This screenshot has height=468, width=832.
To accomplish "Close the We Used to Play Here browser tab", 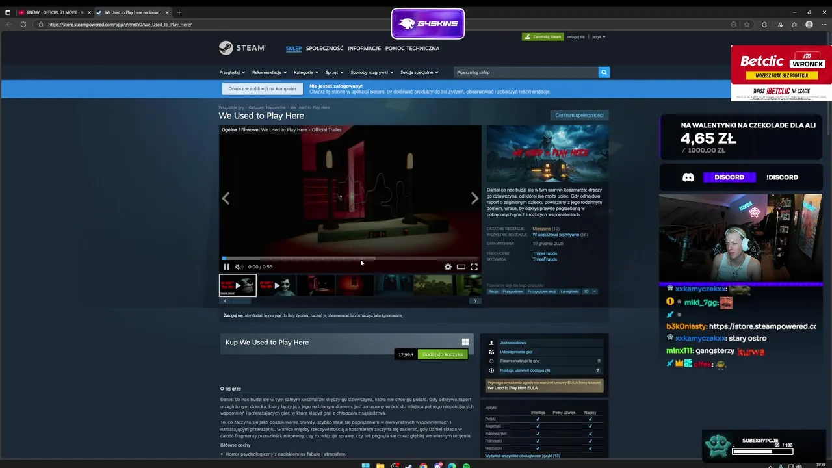I will pos(167,12).
